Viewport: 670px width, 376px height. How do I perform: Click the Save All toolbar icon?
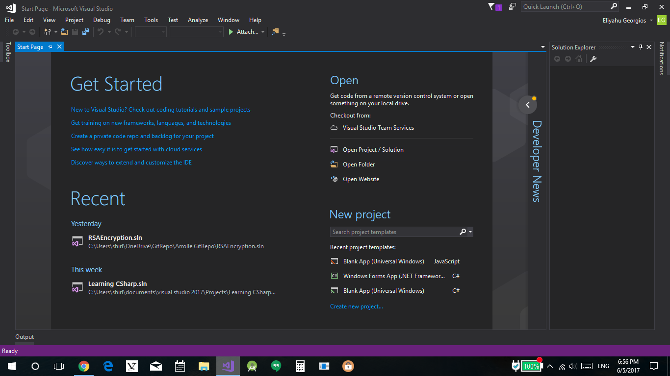pyautogui.click(x=86, y=32)
